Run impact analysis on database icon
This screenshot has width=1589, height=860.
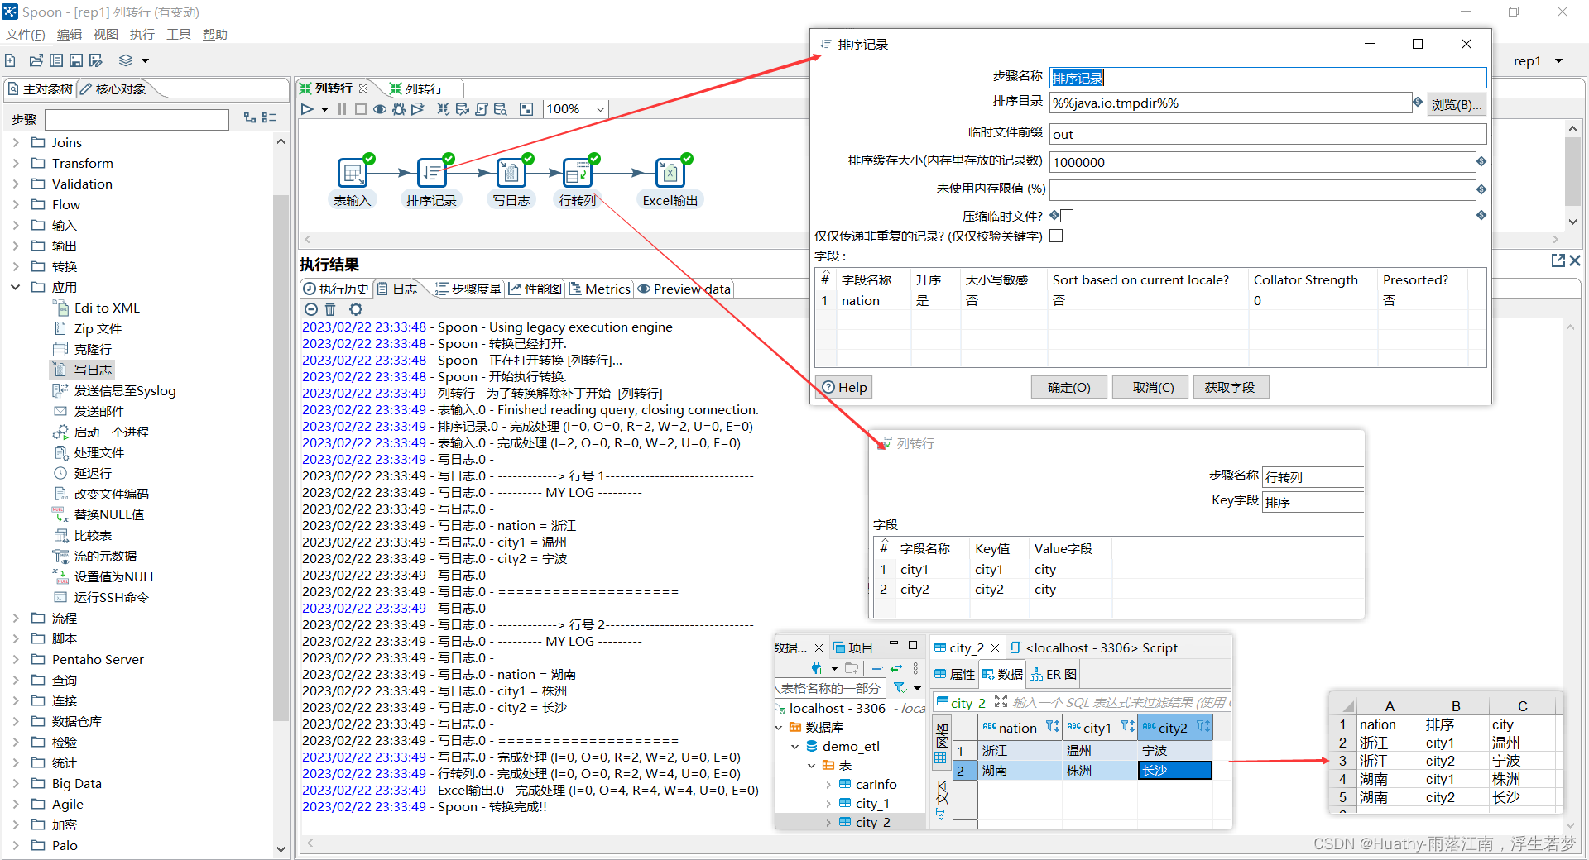(463, 109)
